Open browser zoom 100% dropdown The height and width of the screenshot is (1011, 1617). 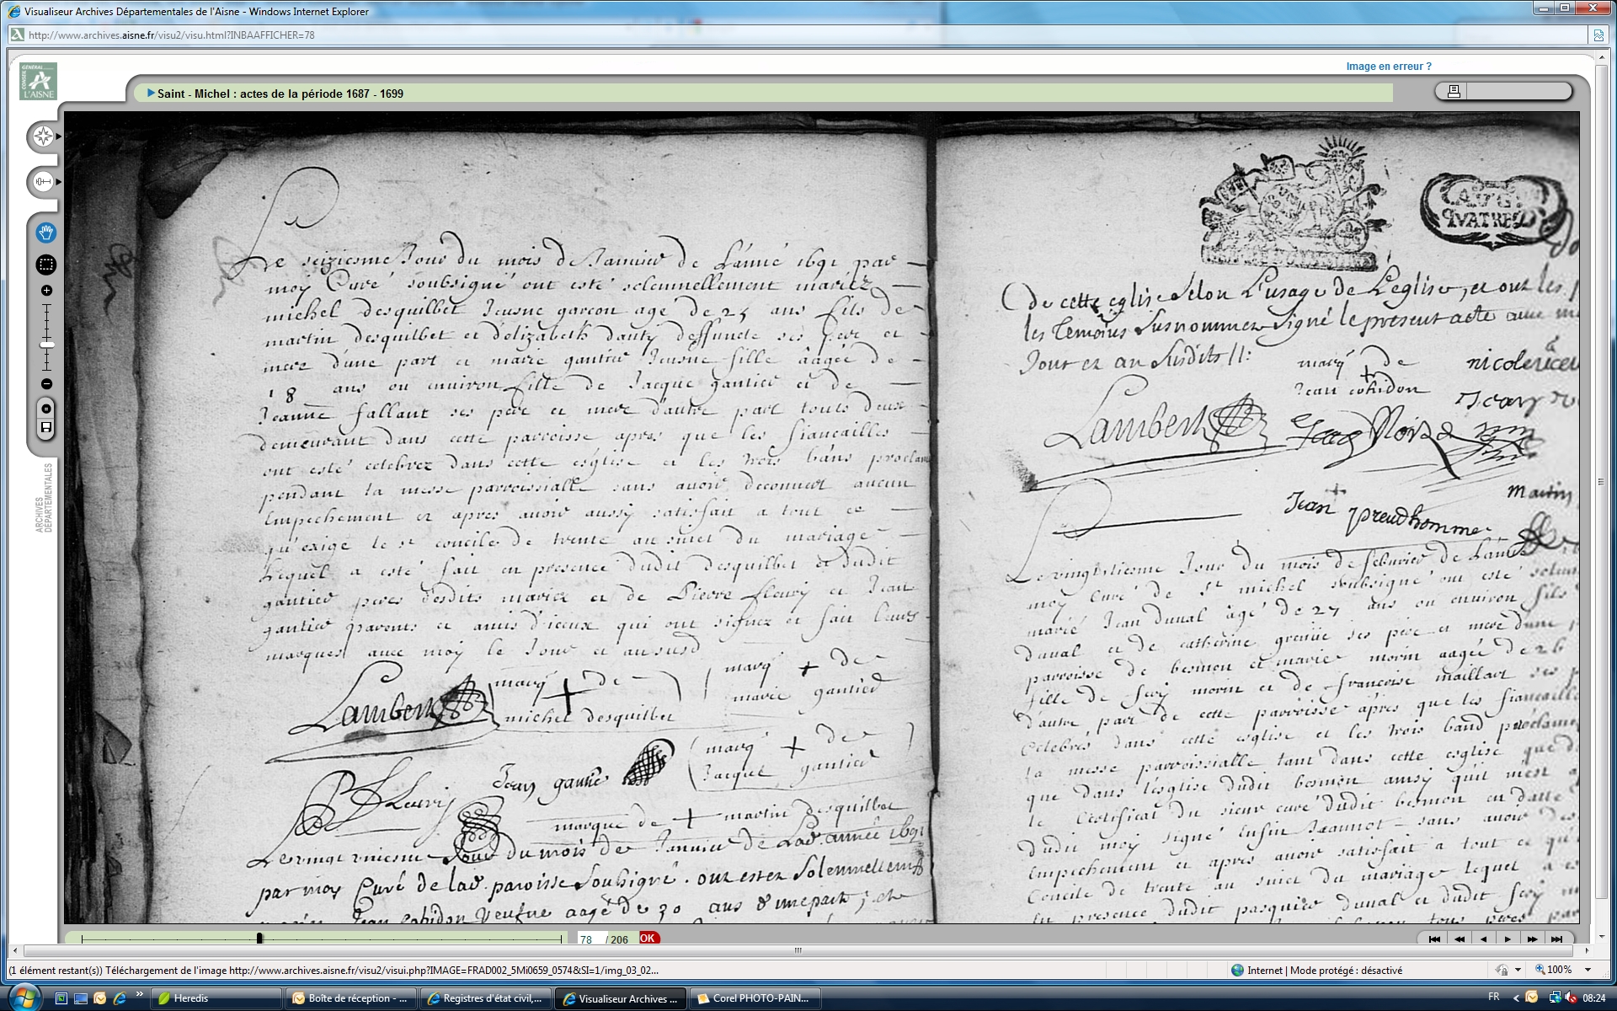pyautogui.click(x=1588, y=971)
